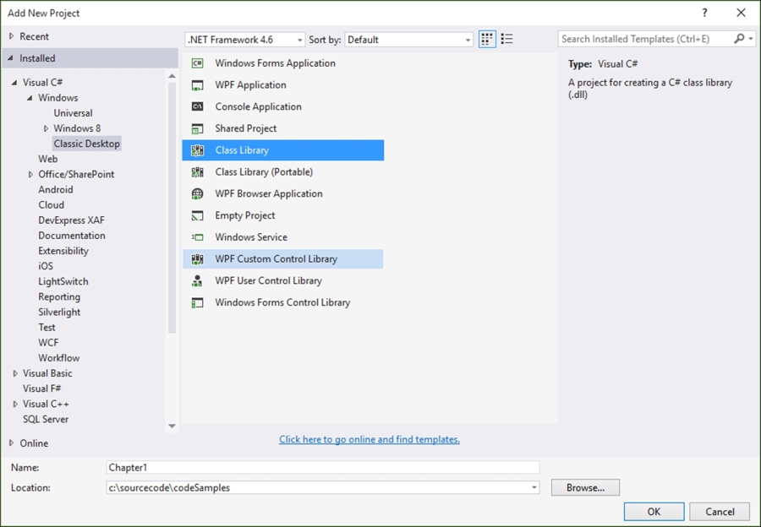The width and height of the screenshot is (761, 527).
Task: Select the Windows Service template icon
Action: [197, 238]
